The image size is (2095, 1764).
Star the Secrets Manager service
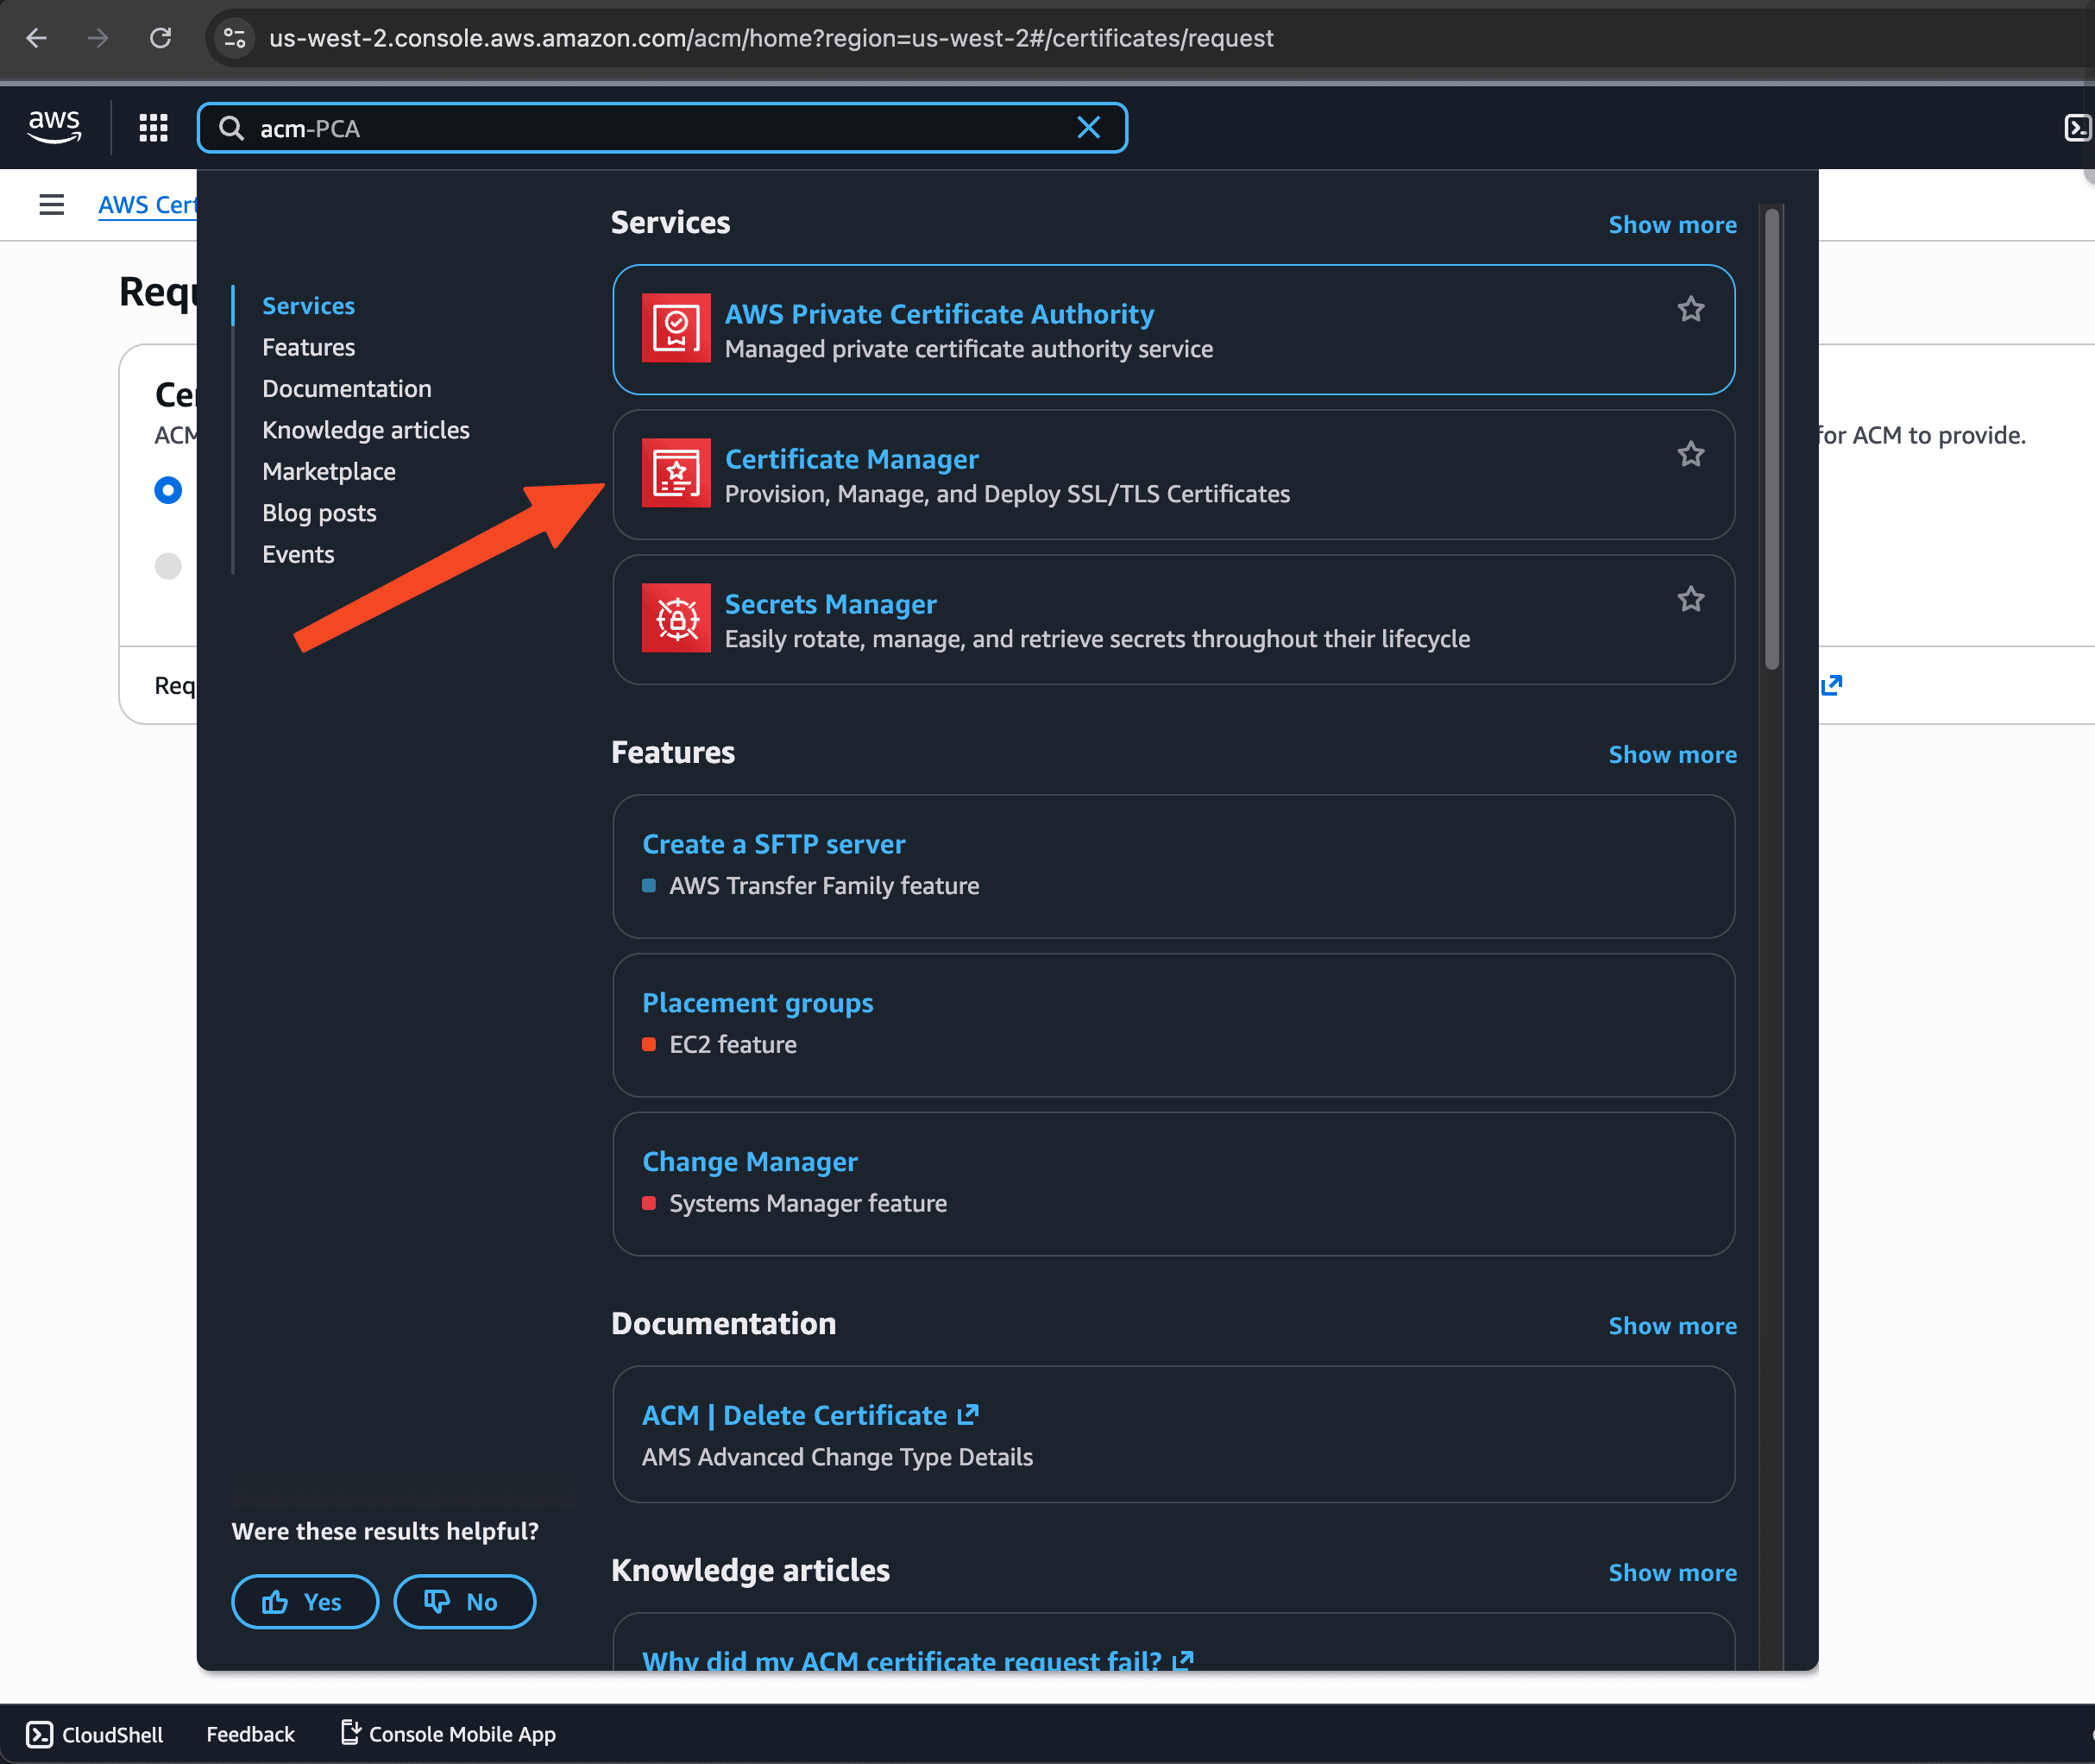(1690, 600)
